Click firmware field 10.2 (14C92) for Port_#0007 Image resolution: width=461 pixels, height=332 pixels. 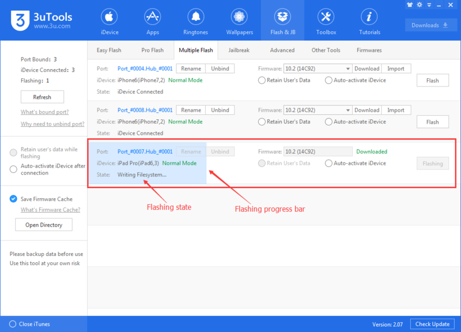(318, 152)
